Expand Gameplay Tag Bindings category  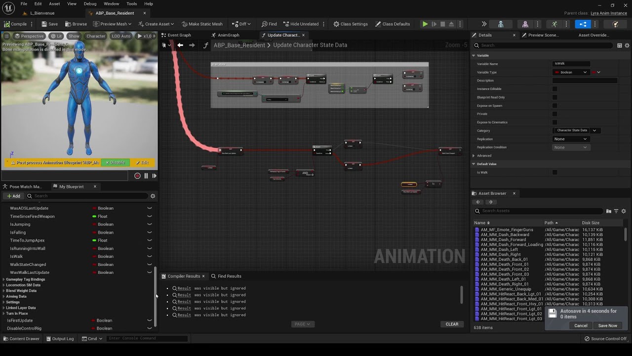4,279
